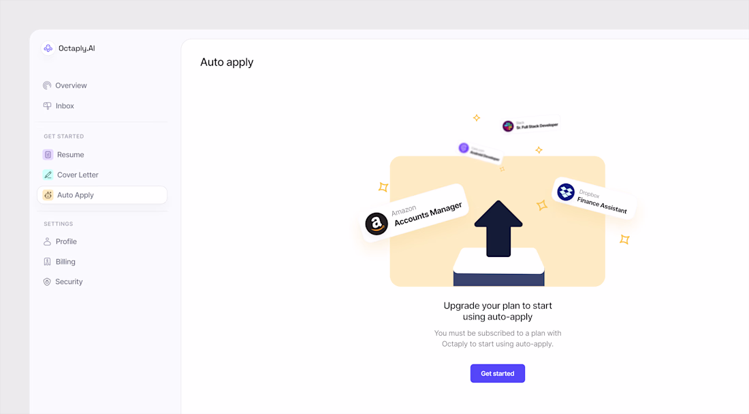The width and height of the screenshot is (749, 414).
Task: Click the Octaply.AI brand name
Action: (76, 48)
